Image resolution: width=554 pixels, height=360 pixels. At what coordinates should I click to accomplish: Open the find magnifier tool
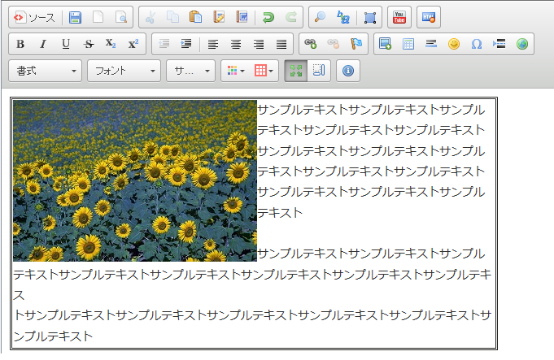coord(320,17)
